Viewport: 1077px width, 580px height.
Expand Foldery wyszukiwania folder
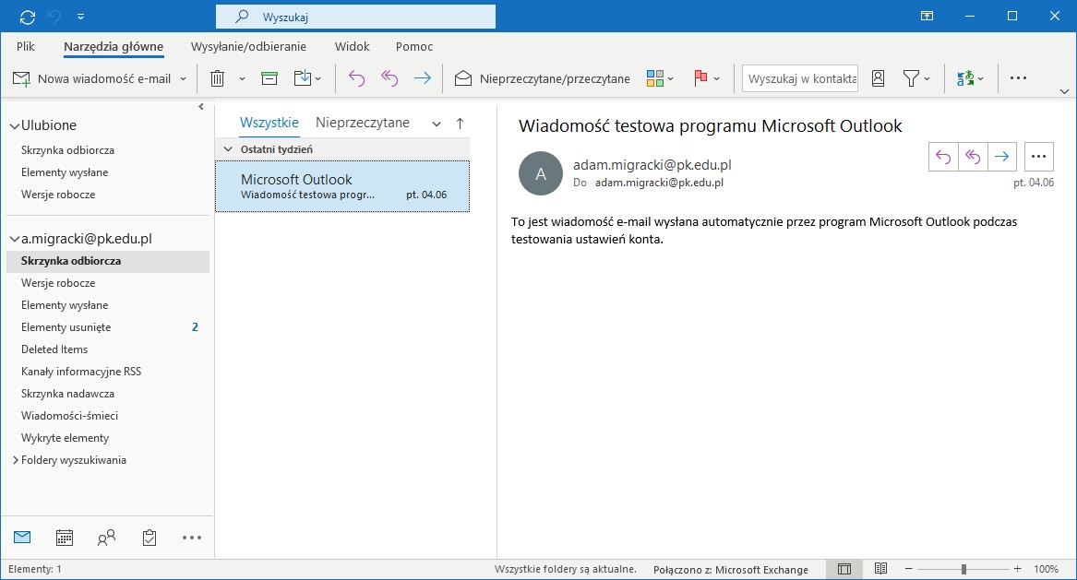click(x=15, y=460)
